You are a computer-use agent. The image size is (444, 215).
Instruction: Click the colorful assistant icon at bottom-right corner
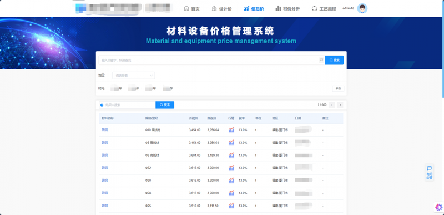point(438,207)
